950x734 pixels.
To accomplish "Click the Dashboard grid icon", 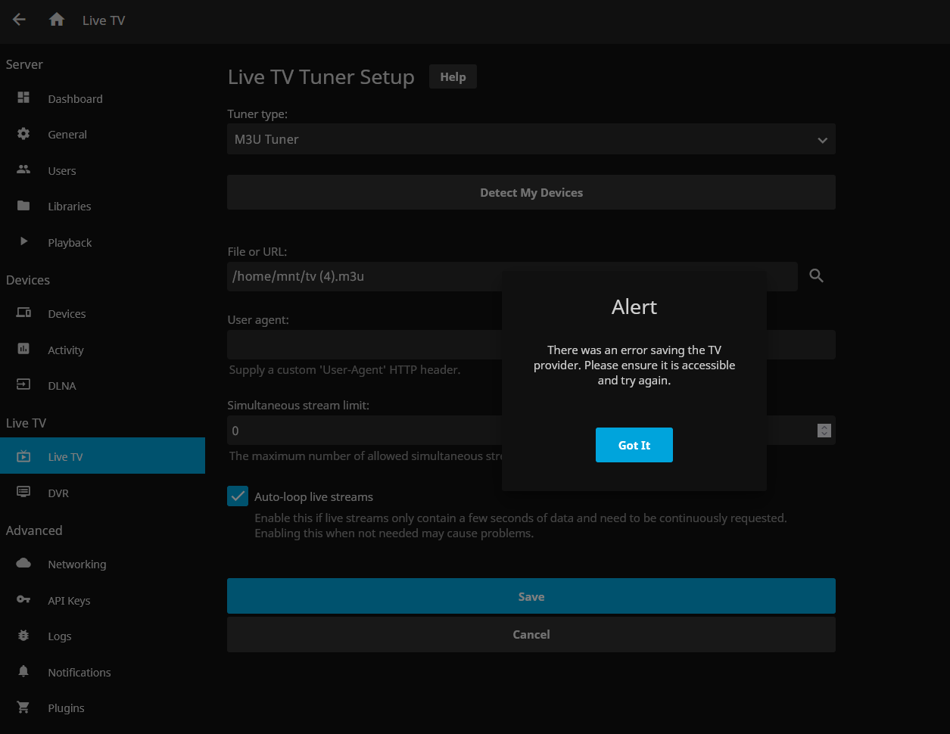I will click(x=23, y=98).
